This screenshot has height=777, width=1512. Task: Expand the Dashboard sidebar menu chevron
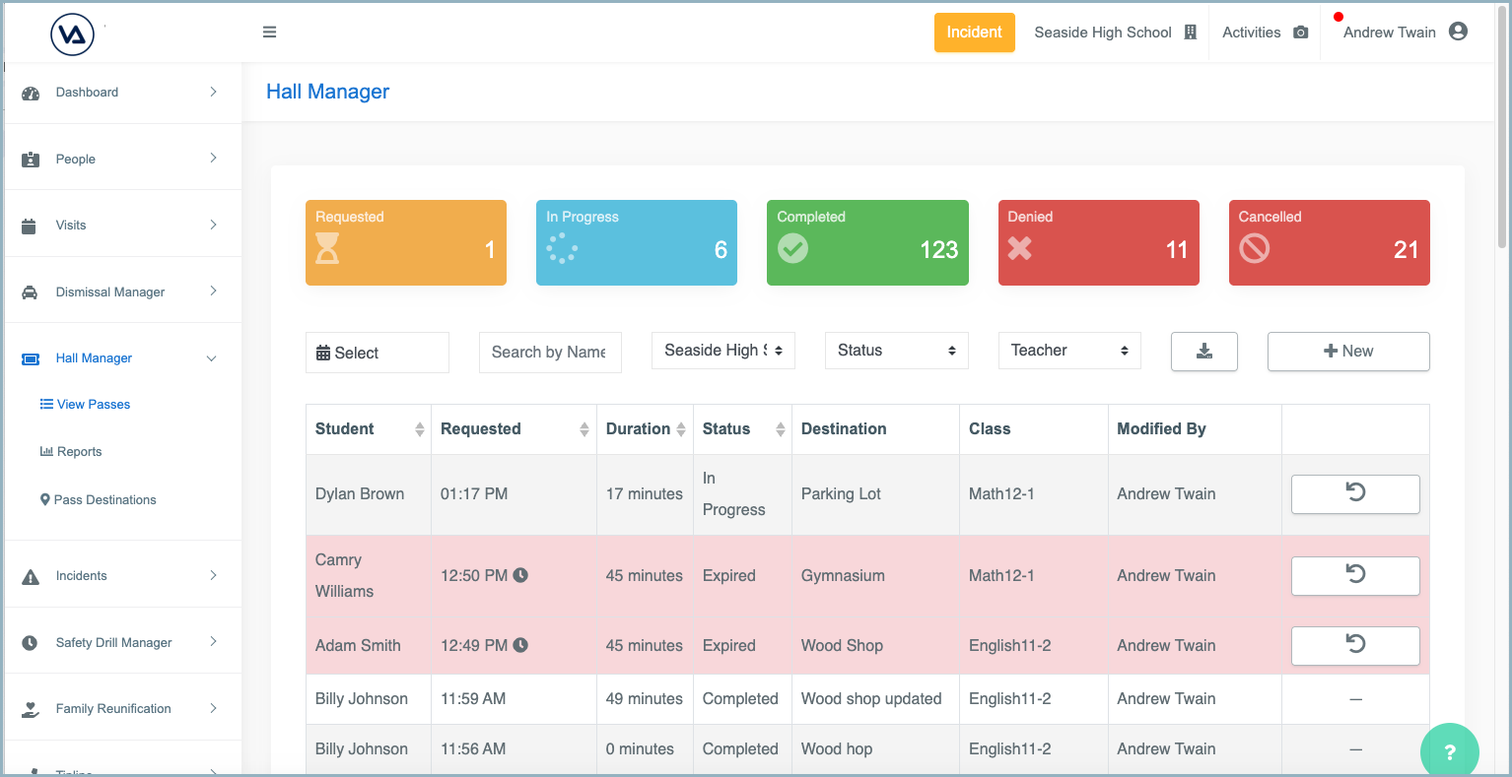click(213, 92)
